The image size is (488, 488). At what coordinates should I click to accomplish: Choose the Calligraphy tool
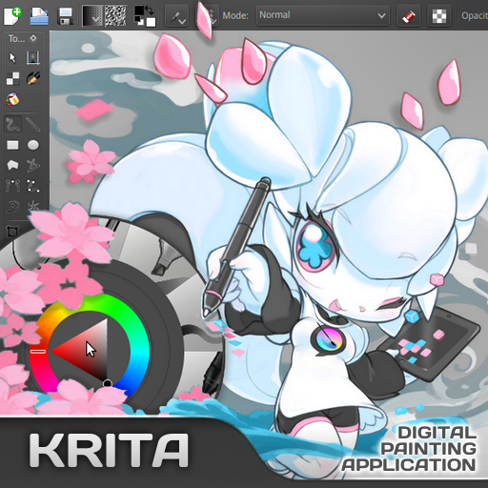(x=33, y=78)
